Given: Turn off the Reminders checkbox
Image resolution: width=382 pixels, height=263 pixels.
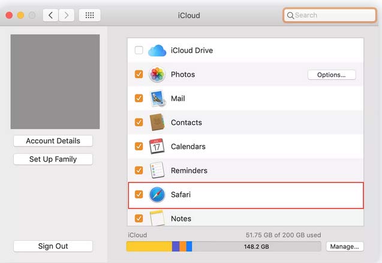Looking at the screenshot, I should (139, 171).
